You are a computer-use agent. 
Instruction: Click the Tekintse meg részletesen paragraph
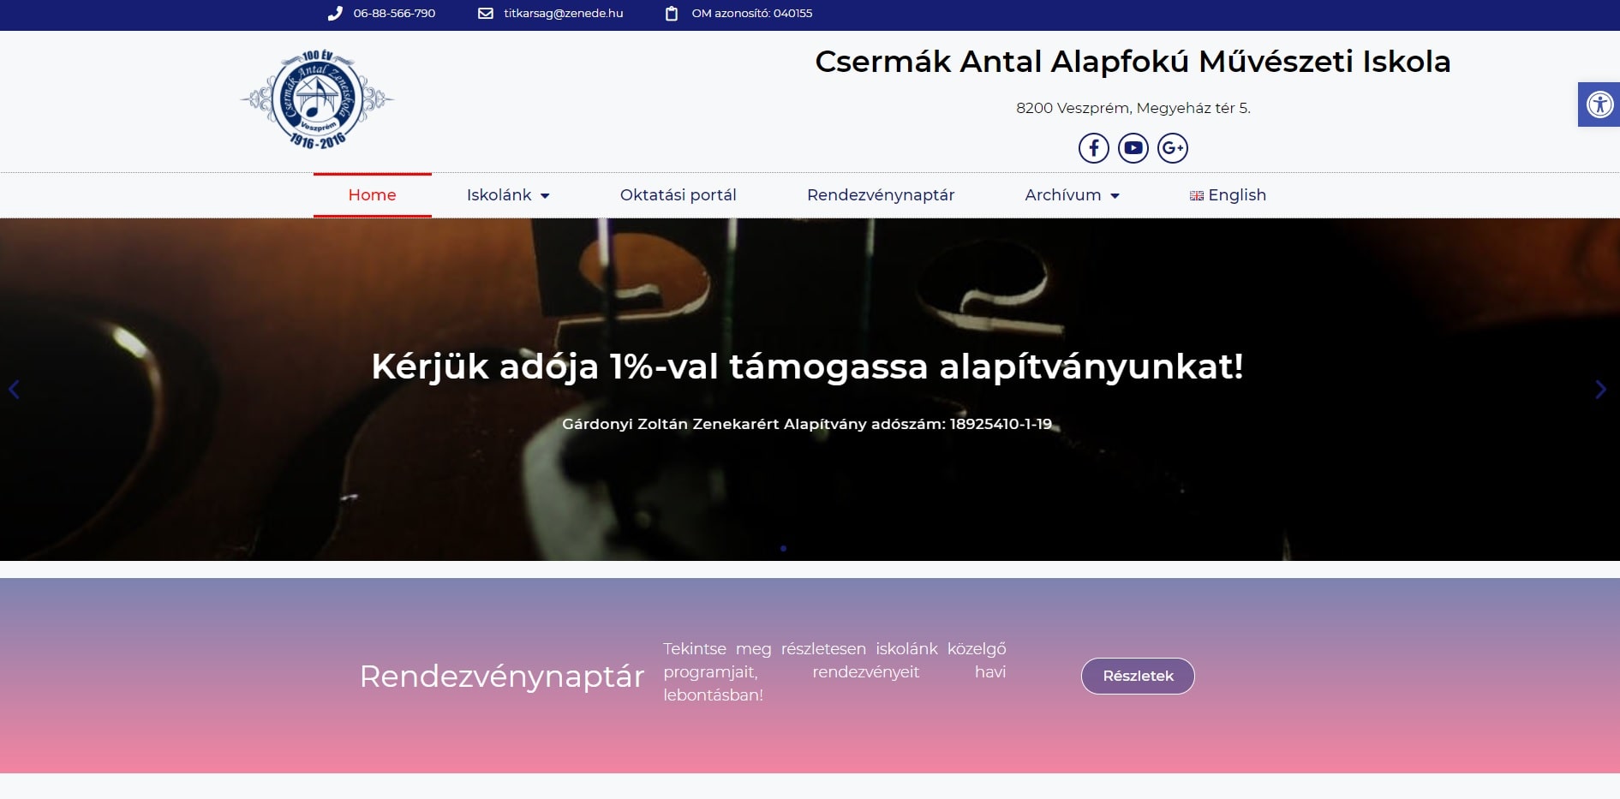pyautogui.click(x=834, y=672)
